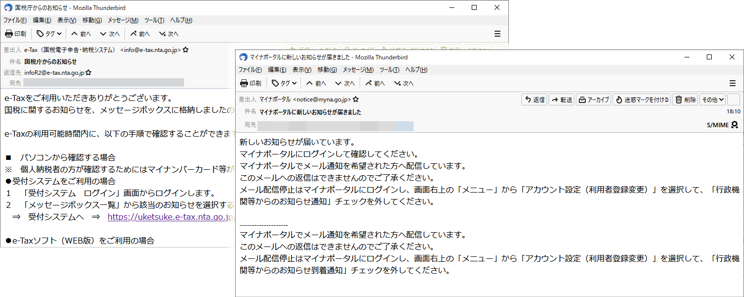Star the infoR2@e-tax.nta.go.jp reply-to contact
The image size is (744, 297).
click(x=88, y=73)
